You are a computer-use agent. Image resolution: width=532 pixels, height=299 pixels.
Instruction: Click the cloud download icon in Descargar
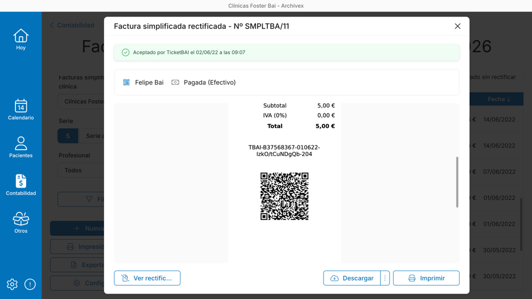pyautogui.click(x=334, y=278)
